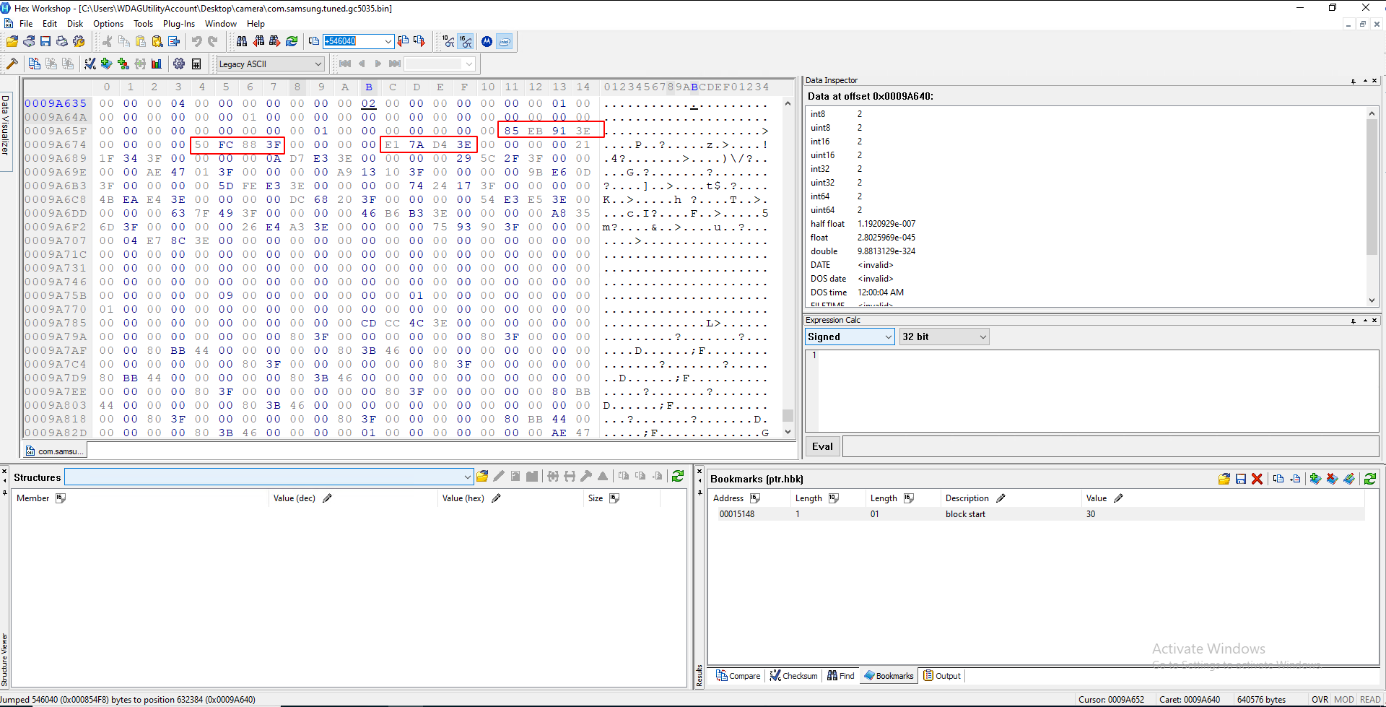The width and height of the screenshot is (1386, 707).
Task: Click the Size column hex format toggle
Action: (614, 498)
